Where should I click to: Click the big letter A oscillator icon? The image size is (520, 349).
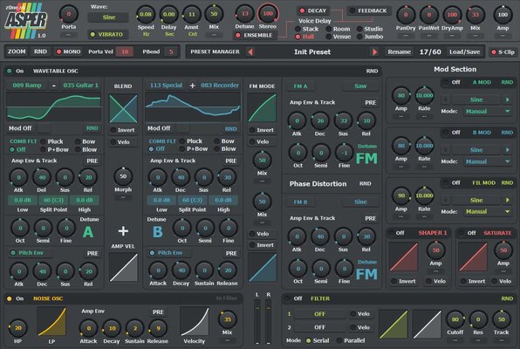click(x=88, y=232)
